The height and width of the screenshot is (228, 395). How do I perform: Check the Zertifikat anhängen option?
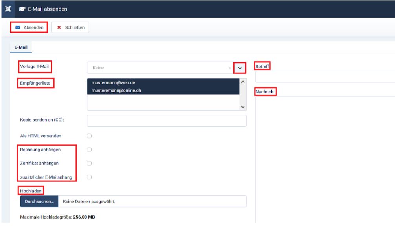pyautogui.click(x=89, y=163)
